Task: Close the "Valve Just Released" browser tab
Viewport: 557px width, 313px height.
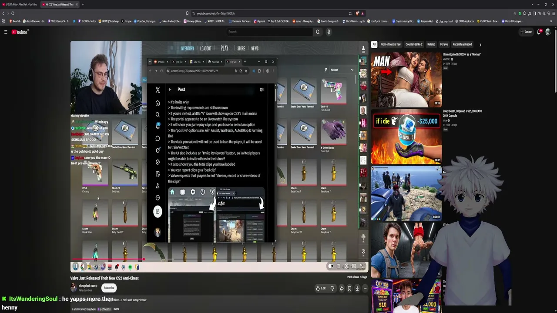Action: pyautogui.click(x=77, y=4)
